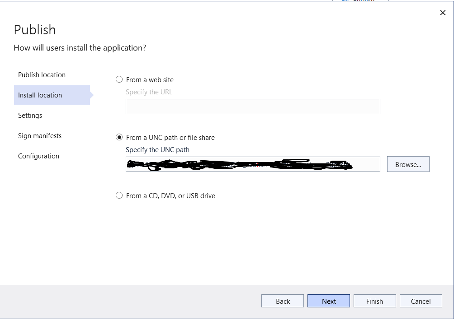Go to the Settings step
The width and height of the screenshot is (454, 320).
point(30,116)
